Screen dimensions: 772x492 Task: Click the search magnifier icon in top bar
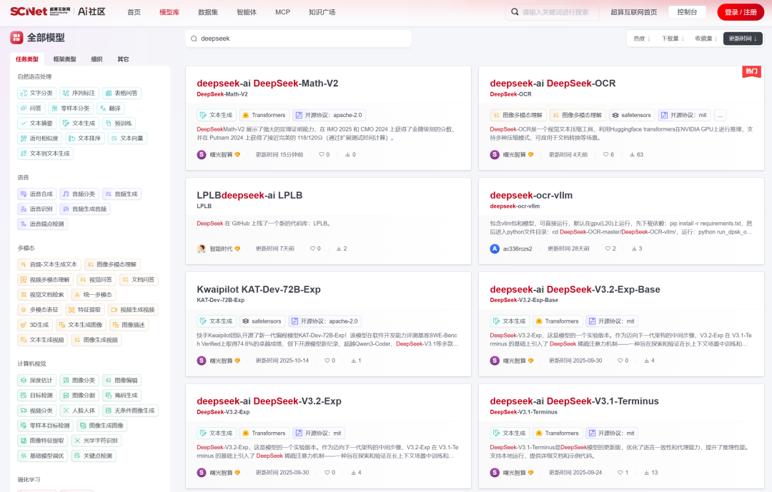tap(515, 12)
